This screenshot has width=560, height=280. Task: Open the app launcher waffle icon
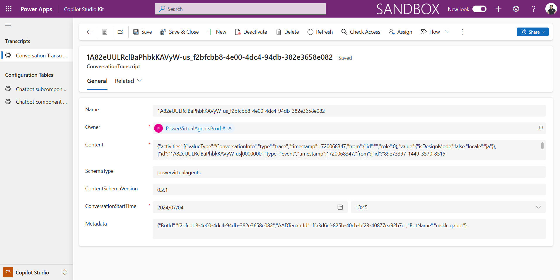8,9
